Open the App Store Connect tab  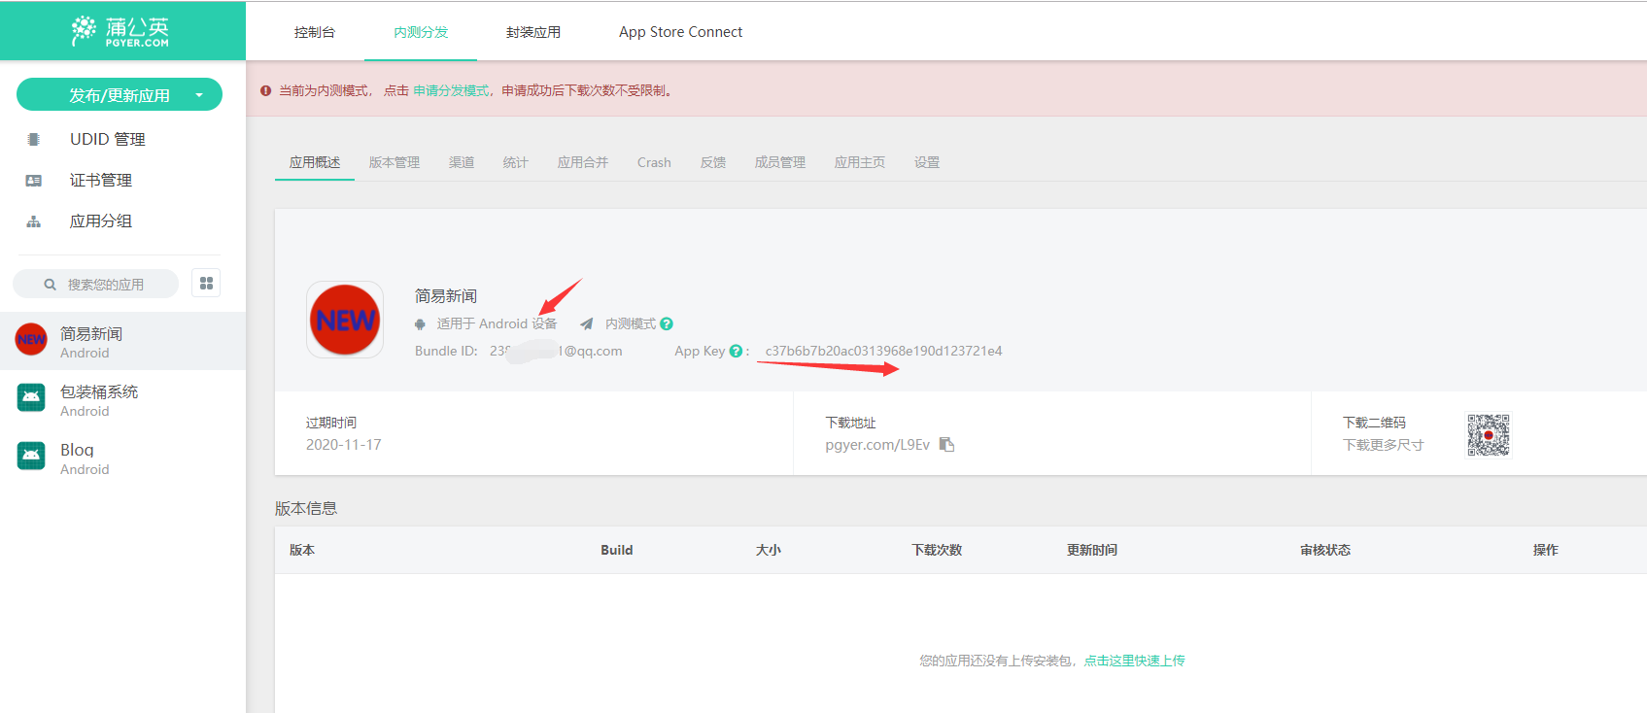pyautogui.click(x=680, y=32)
